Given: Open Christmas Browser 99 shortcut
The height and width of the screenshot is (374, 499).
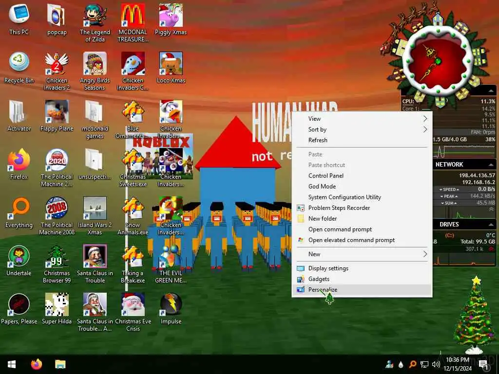Looking at the screenshot, I should pyautogui.click(x=57, y=263).
